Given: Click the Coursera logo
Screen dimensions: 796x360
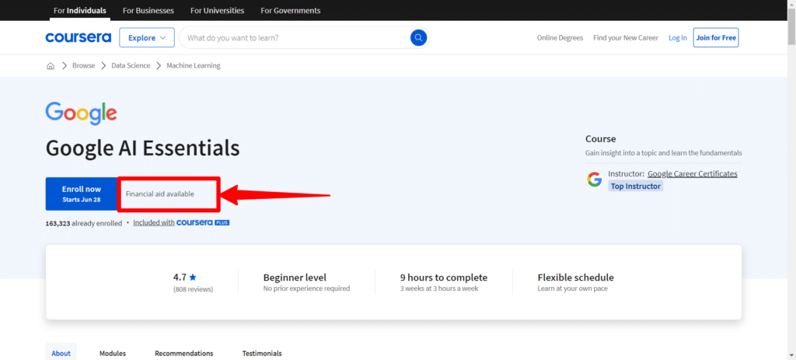Looking at the screenshot, I should (79, 37).
